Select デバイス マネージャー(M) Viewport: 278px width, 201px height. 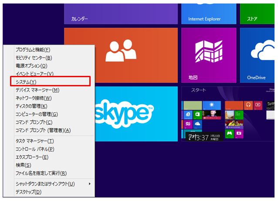pyautogui.click(x=37, y=90)
